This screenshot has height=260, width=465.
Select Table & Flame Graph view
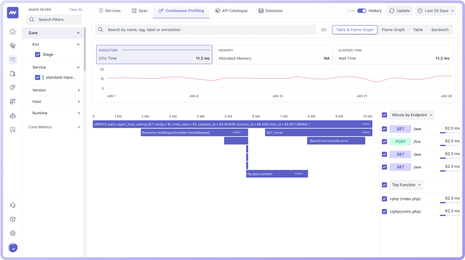(355, 30)
